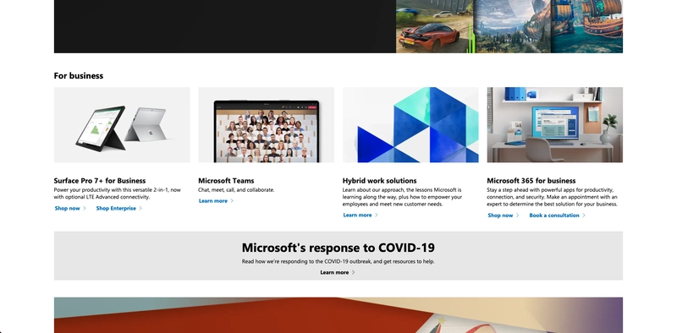This screenshot has width=677, height=333.
Task: Click the orange race car game artwork
Action: [434, 26]
